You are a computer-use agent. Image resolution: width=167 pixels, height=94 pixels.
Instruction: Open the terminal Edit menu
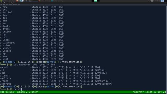4,5
